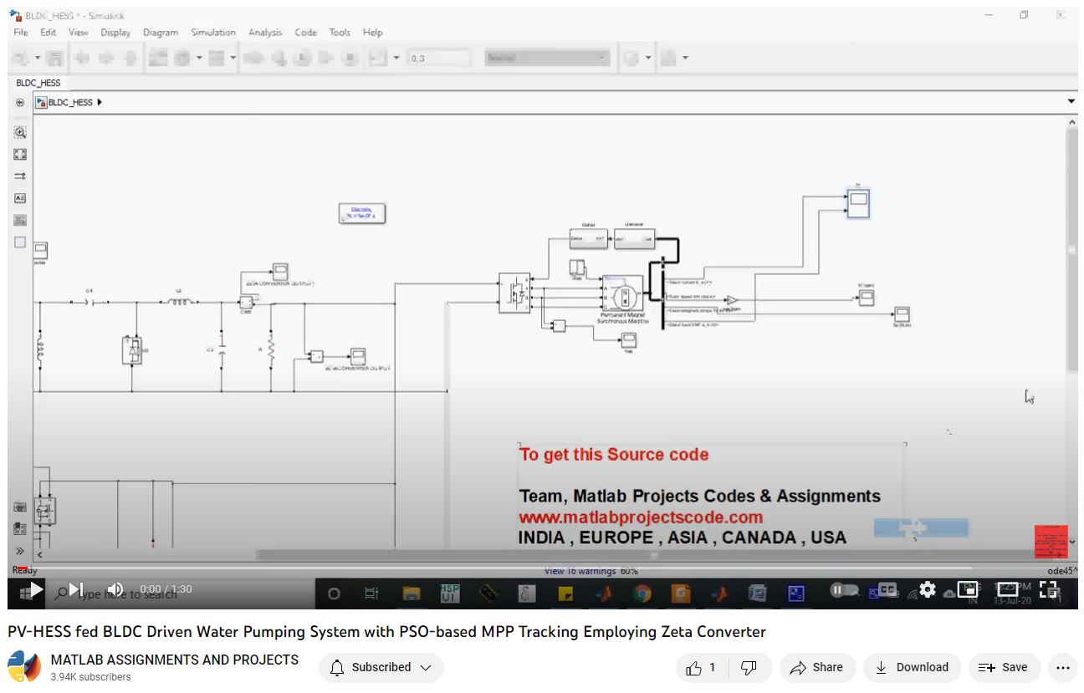This screenshot has height=693, width=1084.
Task: Like this video
Action: click(702, 667)
